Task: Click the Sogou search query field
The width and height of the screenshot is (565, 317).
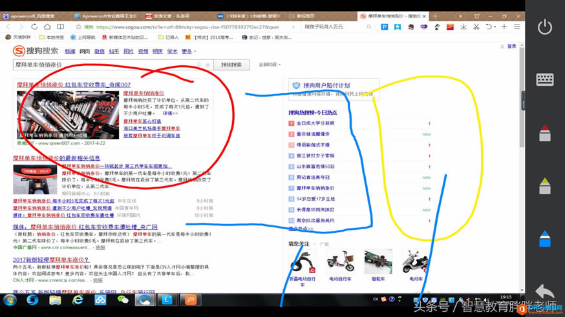Action: pos(112,65)
